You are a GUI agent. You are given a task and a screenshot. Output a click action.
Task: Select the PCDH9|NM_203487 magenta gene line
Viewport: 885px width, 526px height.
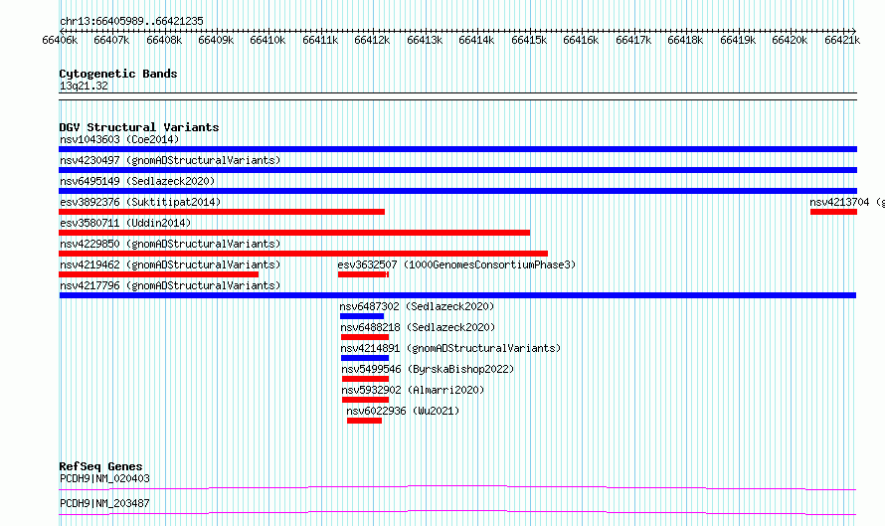(x=457, y=512)
